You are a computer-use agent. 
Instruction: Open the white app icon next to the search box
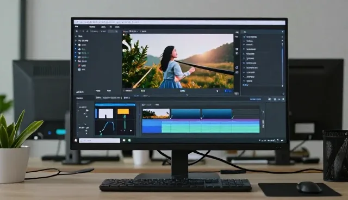coord(124,140)
